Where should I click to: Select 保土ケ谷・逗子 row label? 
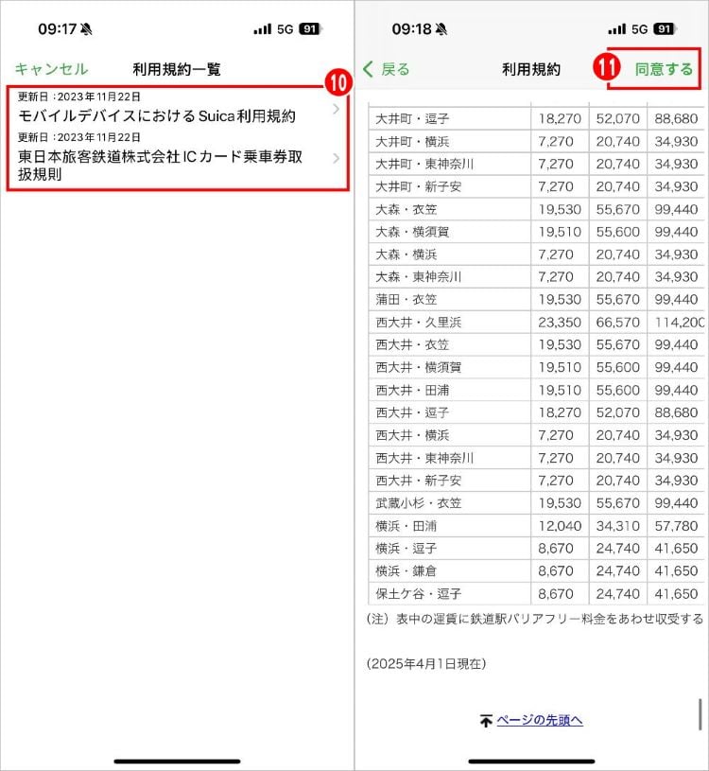pos(418,594)
